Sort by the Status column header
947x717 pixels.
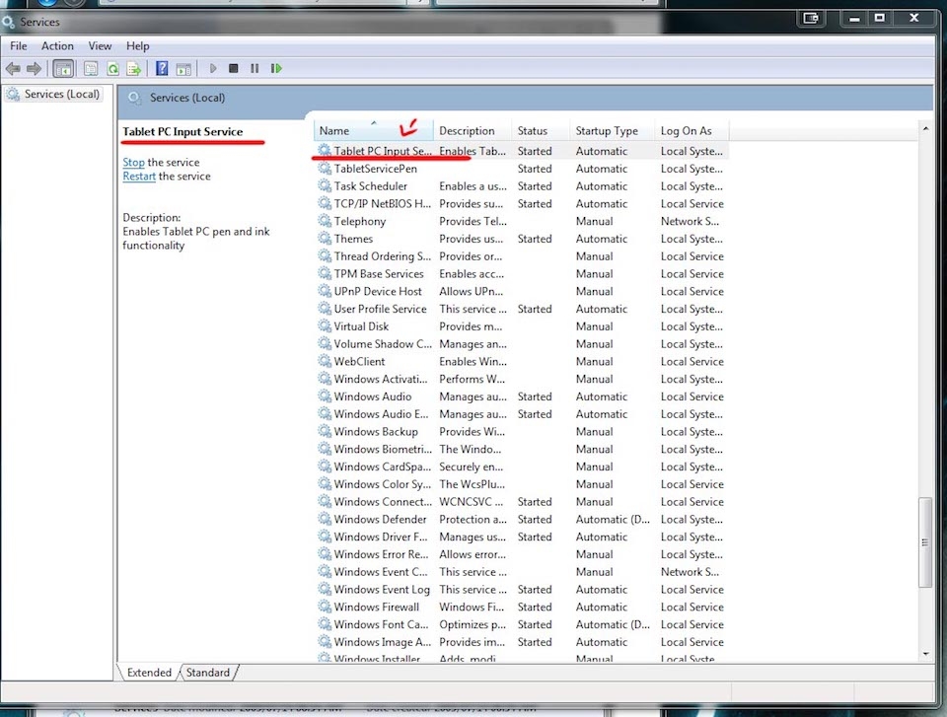[532, 131]
